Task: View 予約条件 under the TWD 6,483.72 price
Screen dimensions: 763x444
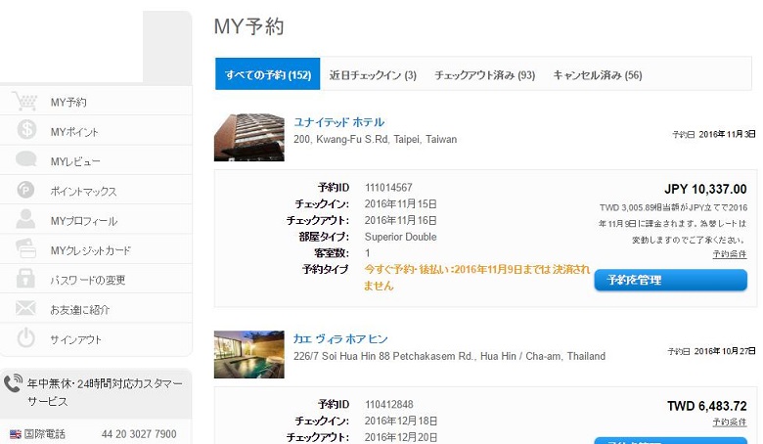Action: 729,422
